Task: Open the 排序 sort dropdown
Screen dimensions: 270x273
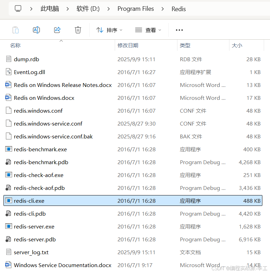Action: pos(109,30)
